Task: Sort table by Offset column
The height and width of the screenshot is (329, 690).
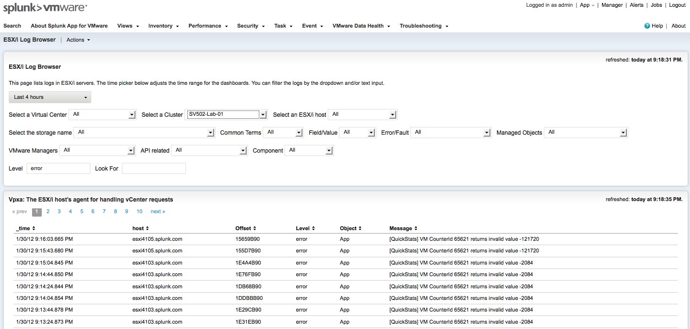Action: tap(246, 228)
